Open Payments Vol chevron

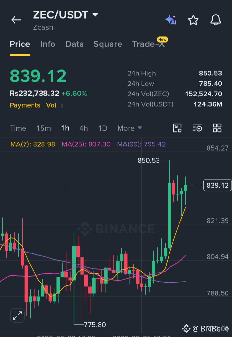click(62, 105)
